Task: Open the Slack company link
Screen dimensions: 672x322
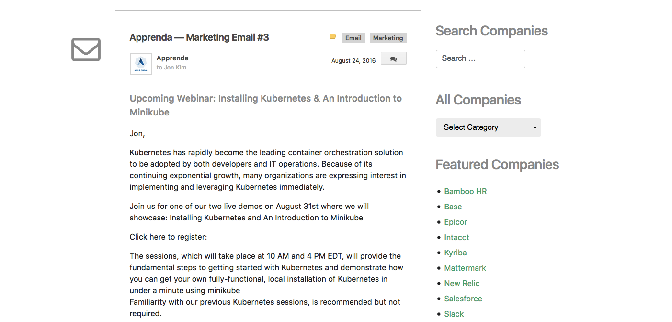Action: [454, 314]
